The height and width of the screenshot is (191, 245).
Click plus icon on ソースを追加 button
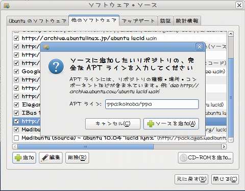pos(151,124)
